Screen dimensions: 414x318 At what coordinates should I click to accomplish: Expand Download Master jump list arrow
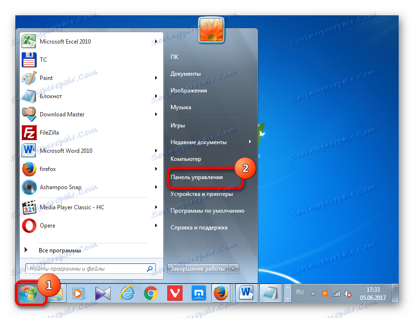tap(156, 114)
